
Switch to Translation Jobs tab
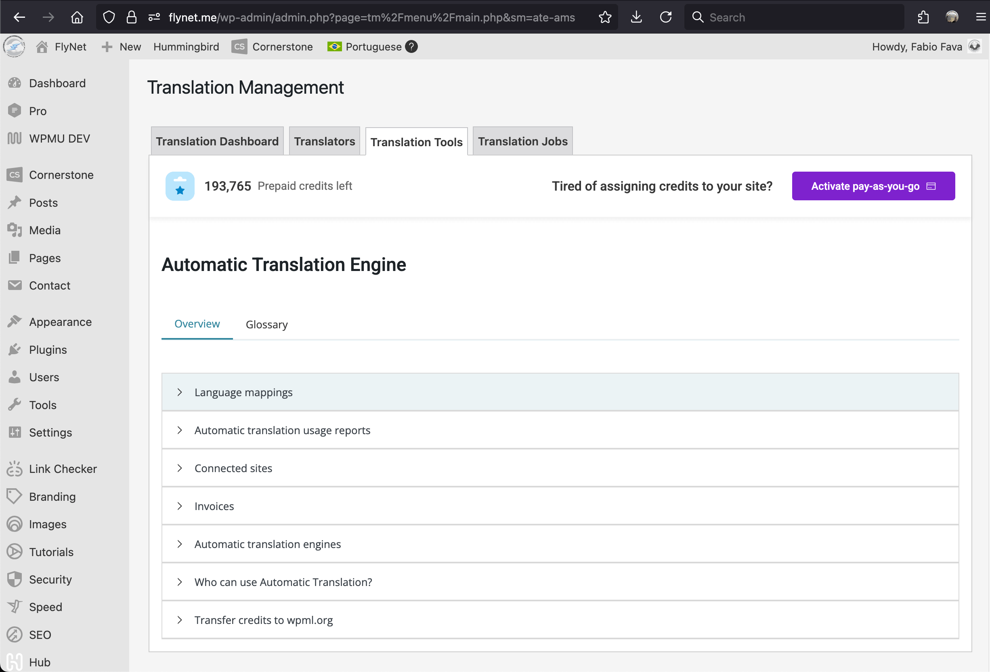522,141
